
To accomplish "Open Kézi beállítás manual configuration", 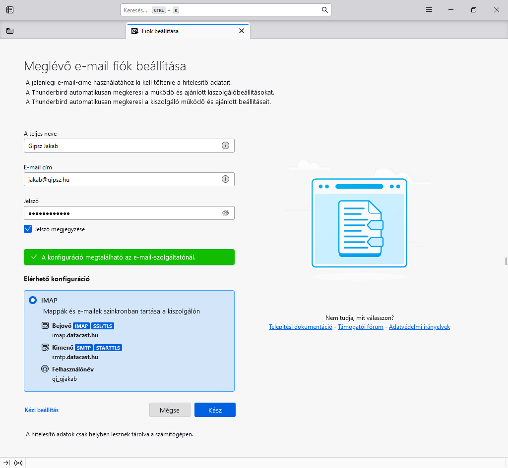I will pyautogui.click(x=42, y=410).
